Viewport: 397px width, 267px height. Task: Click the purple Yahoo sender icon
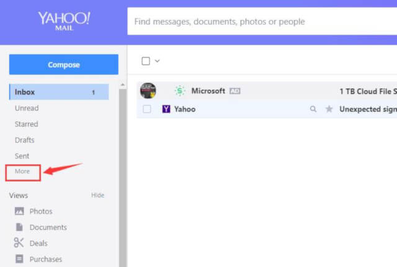166,109
